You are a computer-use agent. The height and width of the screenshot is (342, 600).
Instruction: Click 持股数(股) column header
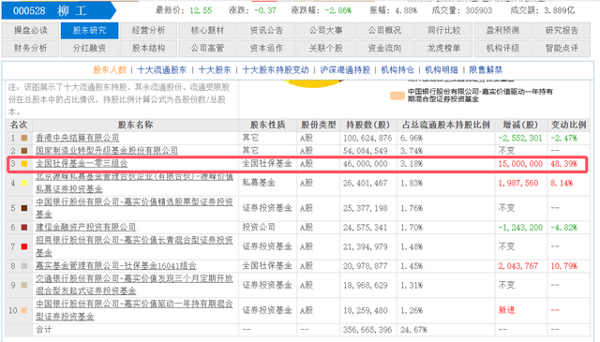(x=367, y=125)
